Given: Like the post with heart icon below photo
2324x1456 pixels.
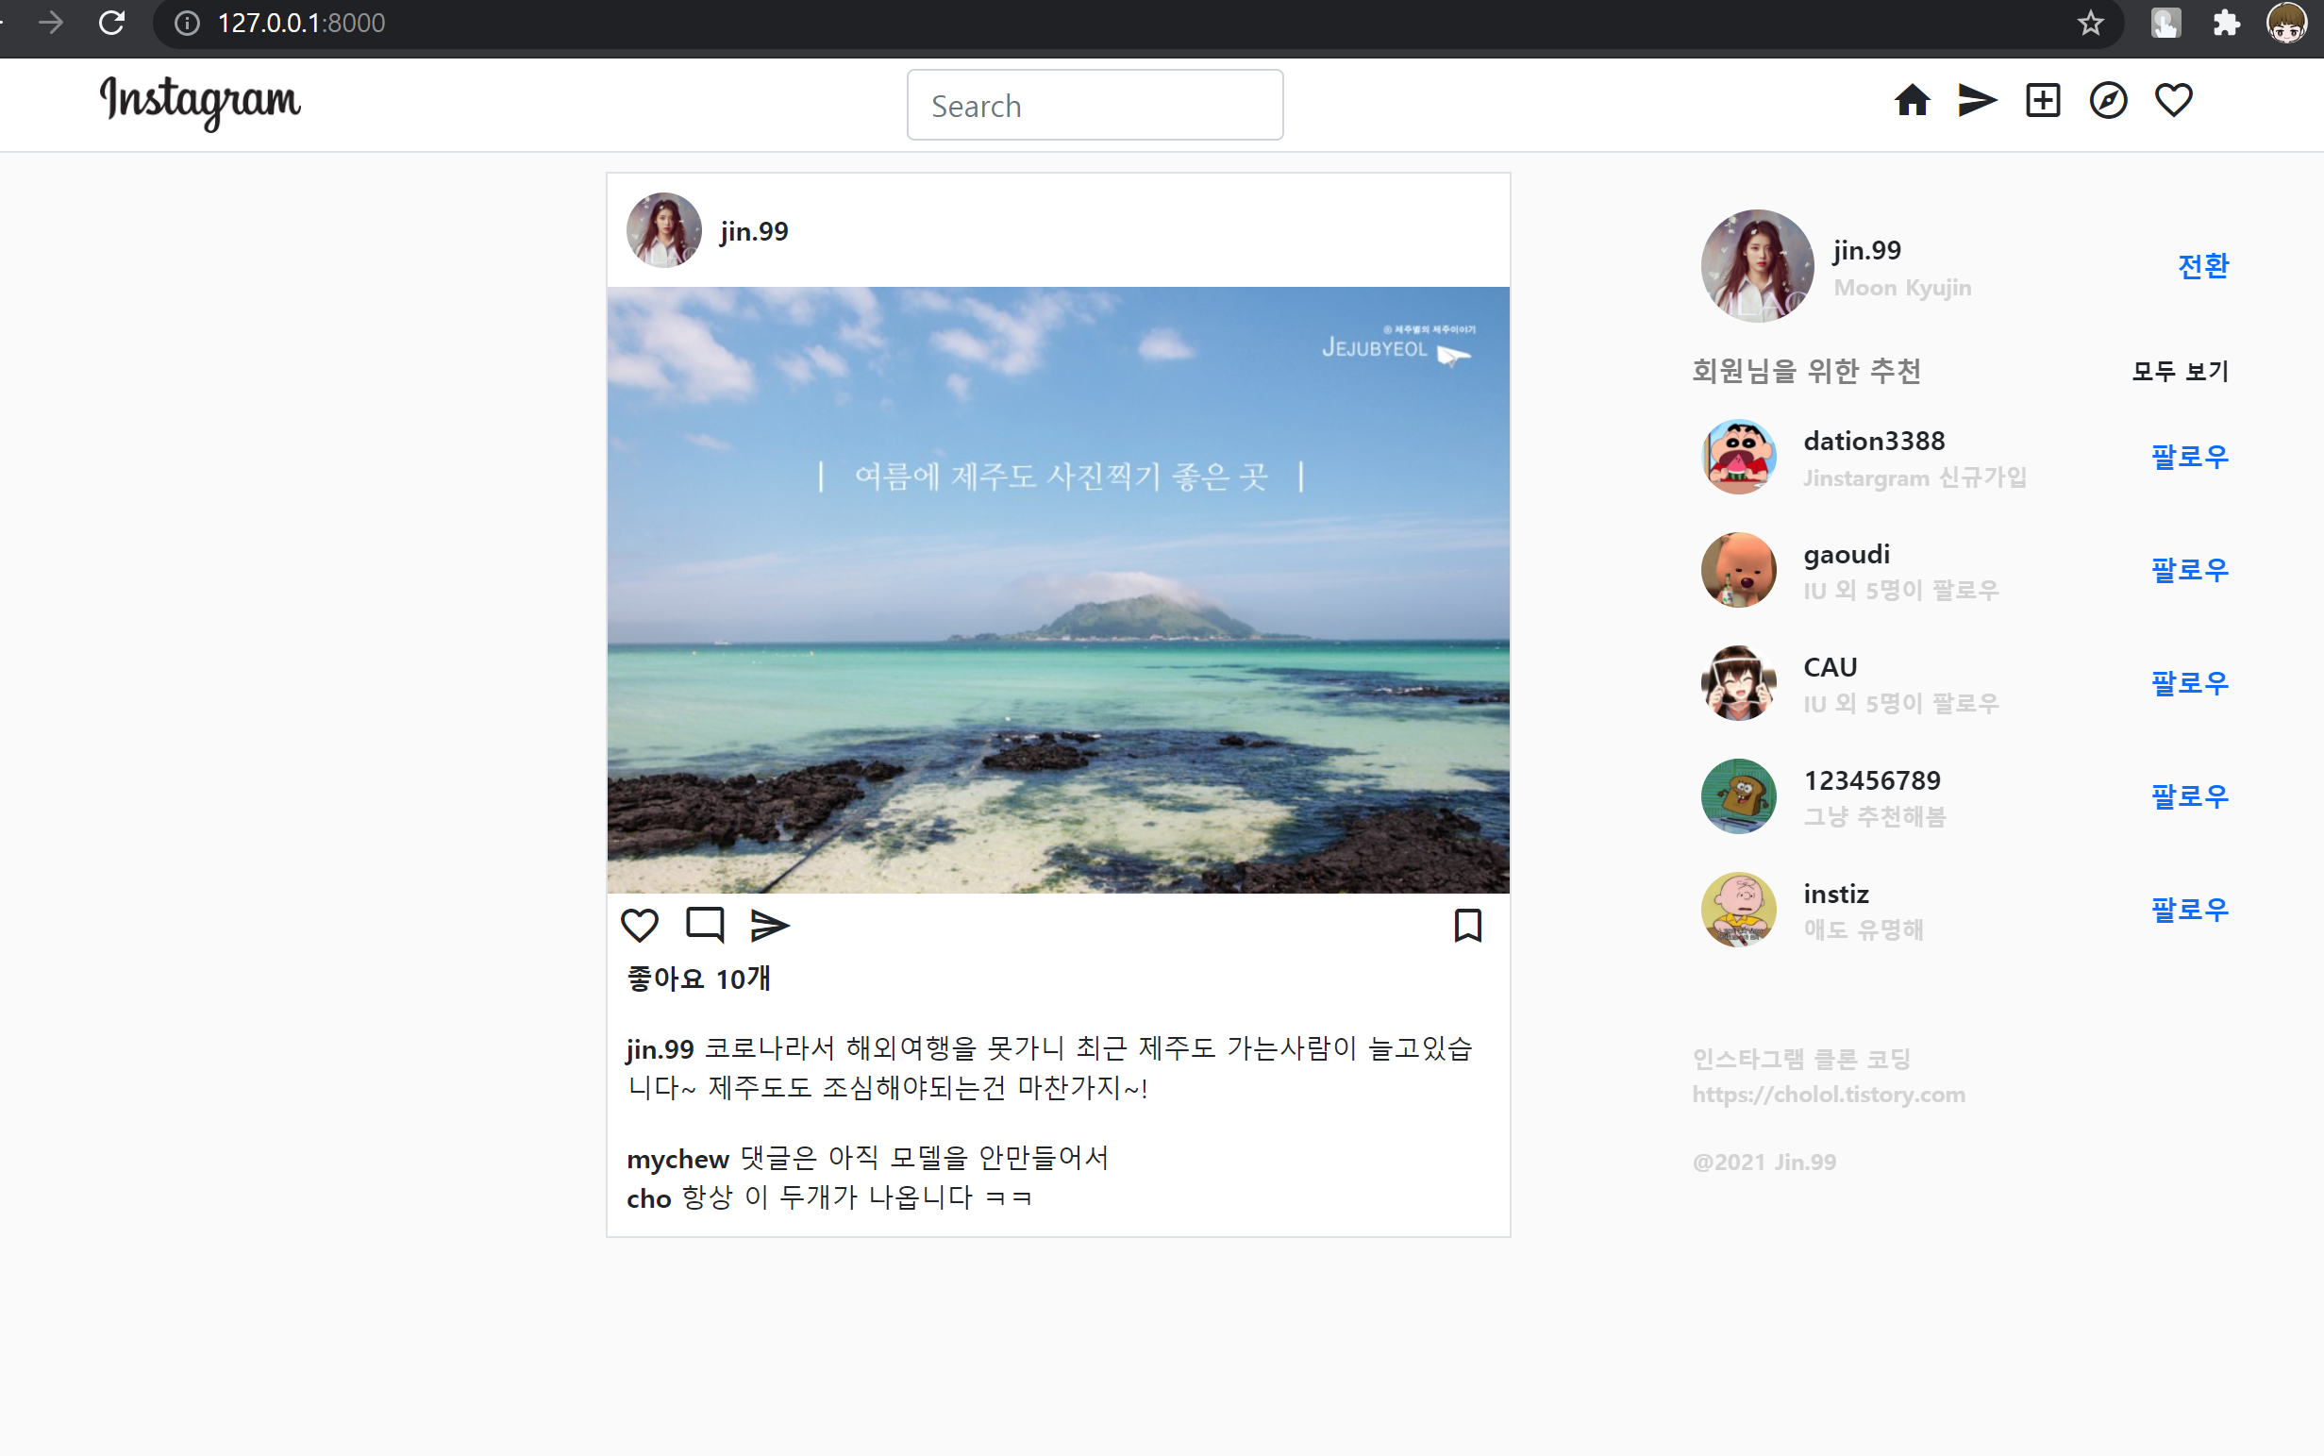Looking at the screenshot, I should 639,926.
